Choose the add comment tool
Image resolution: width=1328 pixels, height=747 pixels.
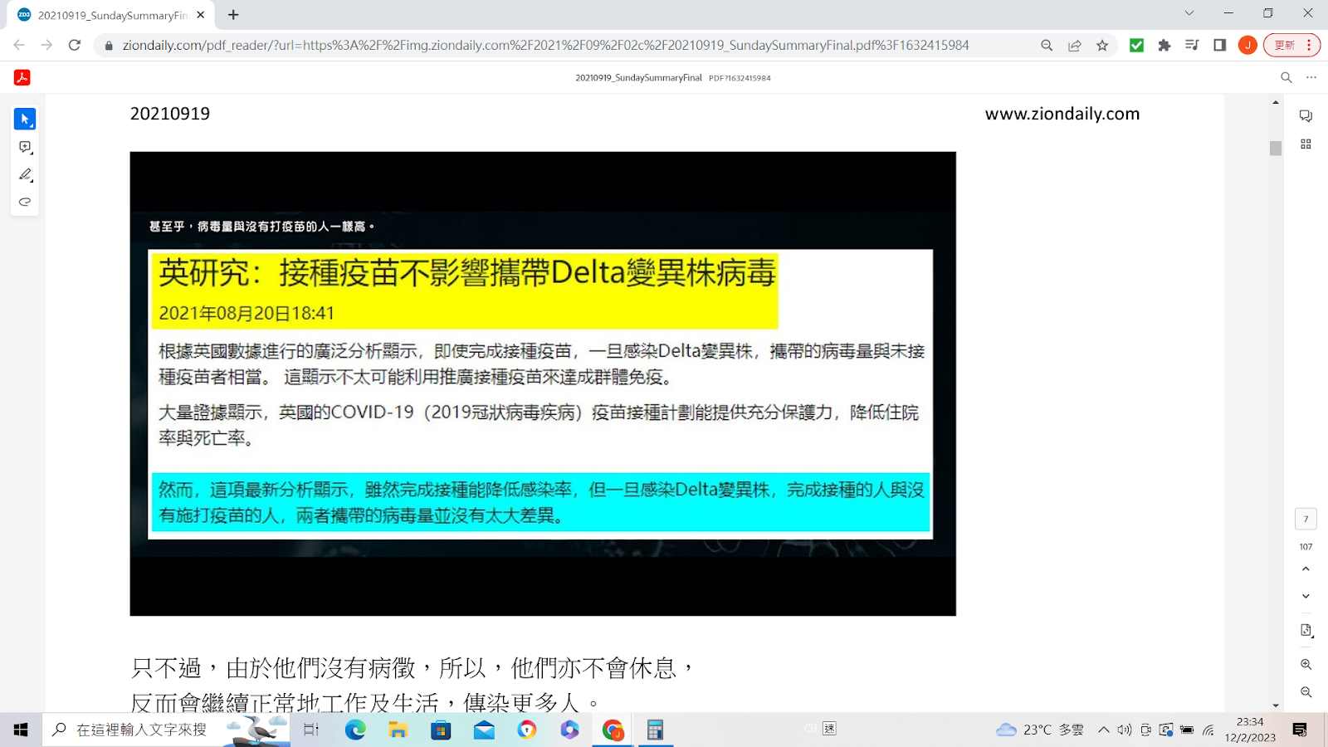[x=25, y=147]
